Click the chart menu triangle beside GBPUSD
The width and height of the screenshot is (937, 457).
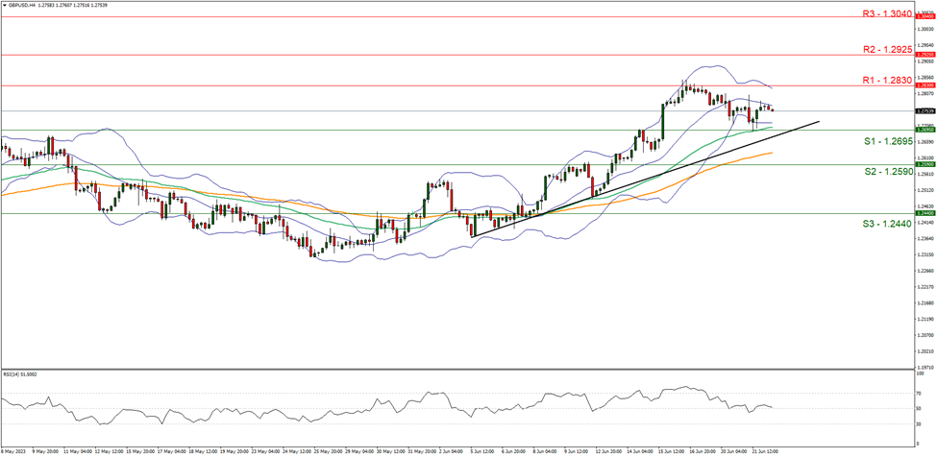click(x=4, y=6)
